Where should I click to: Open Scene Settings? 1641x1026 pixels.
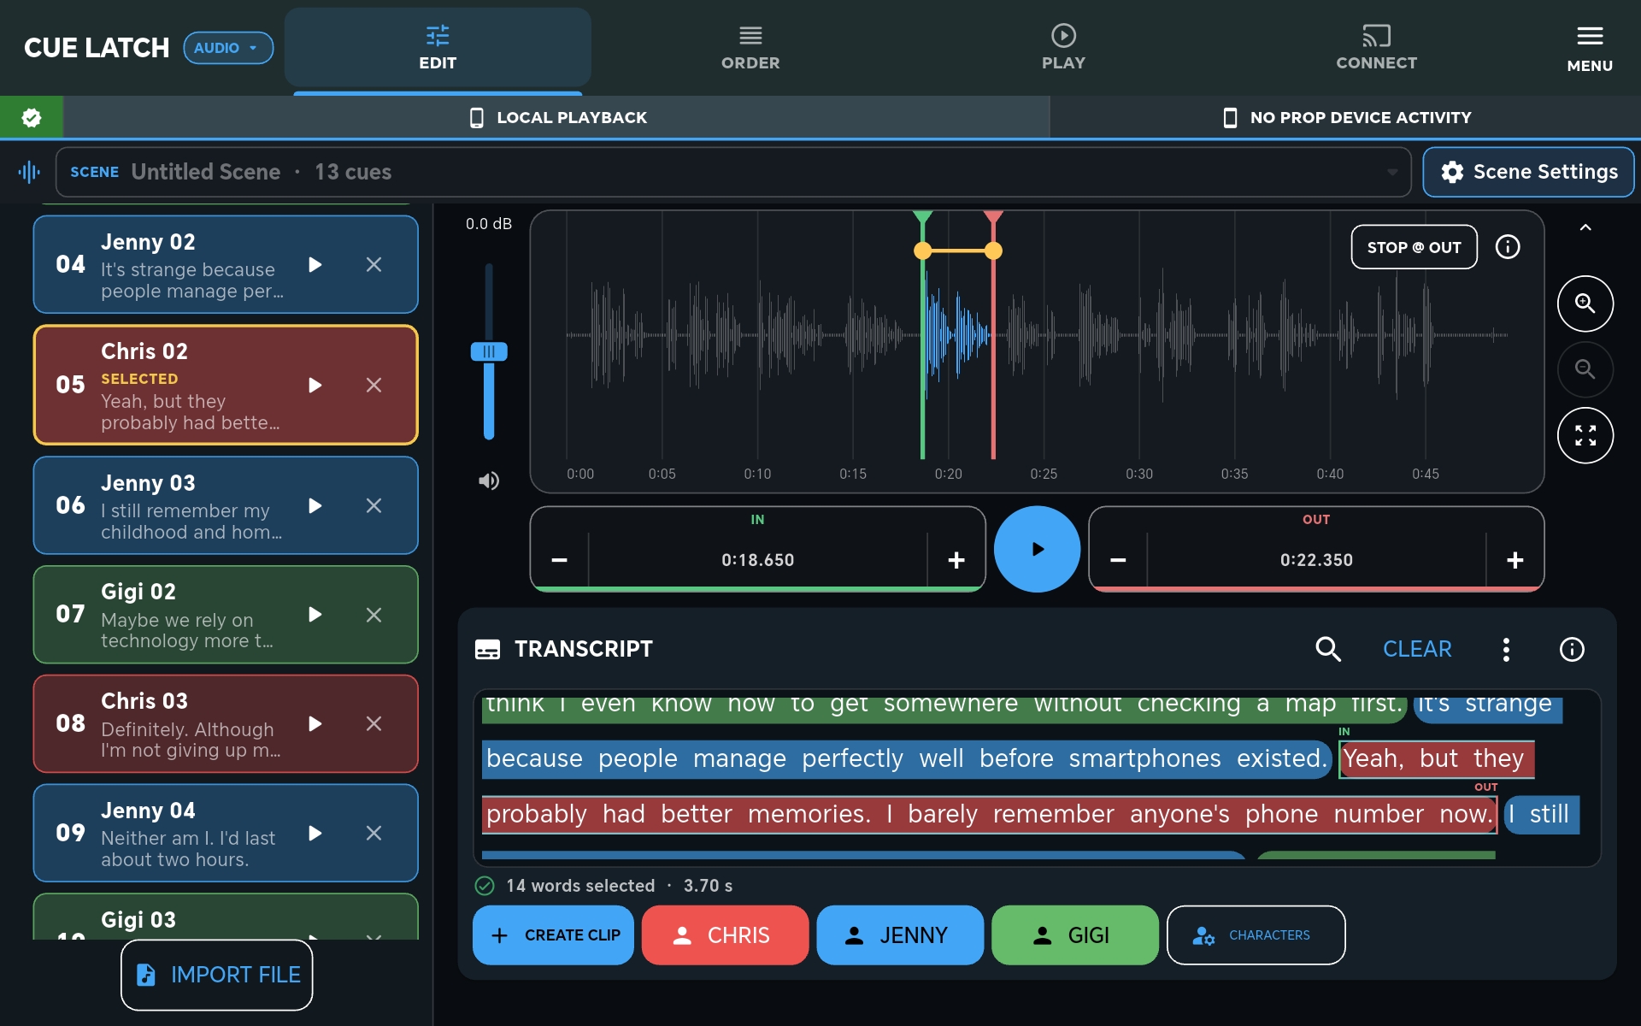(1528, 172)
